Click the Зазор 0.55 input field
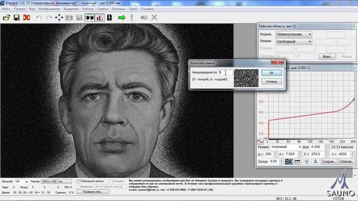Viewport: 358px width, 201px height. click(x=274, y=161)
